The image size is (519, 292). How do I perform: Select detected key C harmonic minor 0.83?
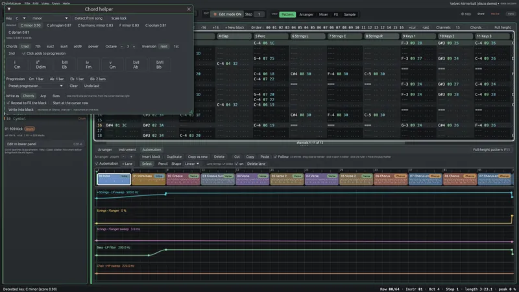click(x=95, y=25)
